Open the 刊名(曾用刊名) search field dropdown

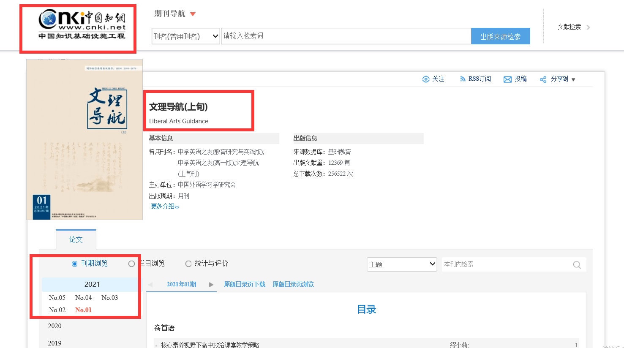click(186, 36)
